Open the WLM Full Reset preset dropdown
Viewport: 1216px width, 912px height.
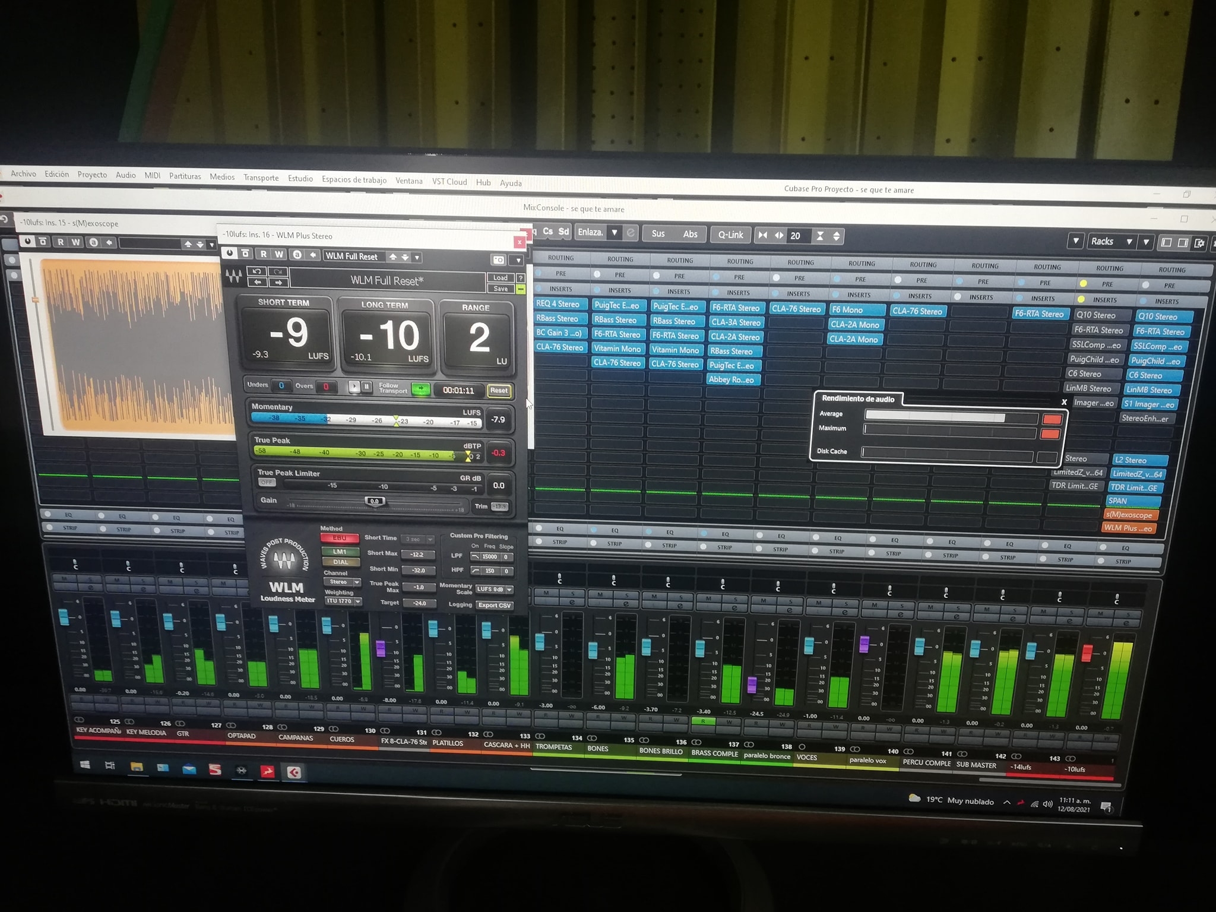(x=417, y=258)
